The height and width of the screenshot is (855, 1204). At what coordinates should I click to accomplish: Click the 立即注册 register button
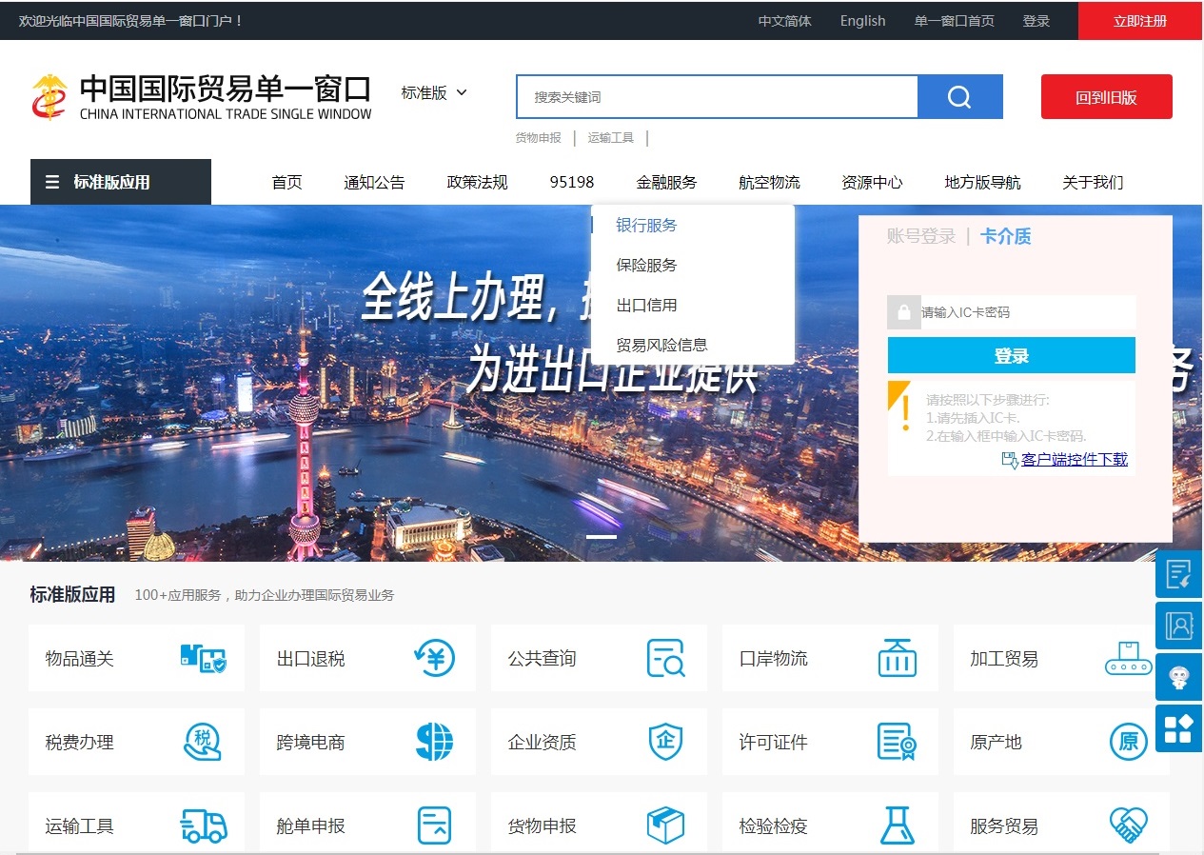pyautogui.click(x=1139, y=20)
